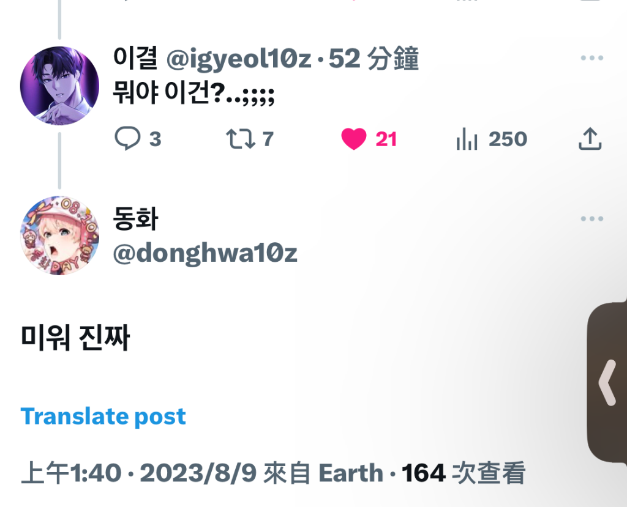Open the three-dot menu on 동화's post
This screenshot has height=507, width=627.
coord(592,218)
